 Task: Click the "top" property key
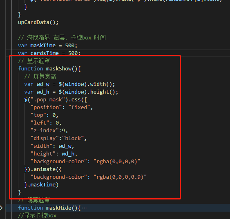pyautogui.click(x=38, y=115)
